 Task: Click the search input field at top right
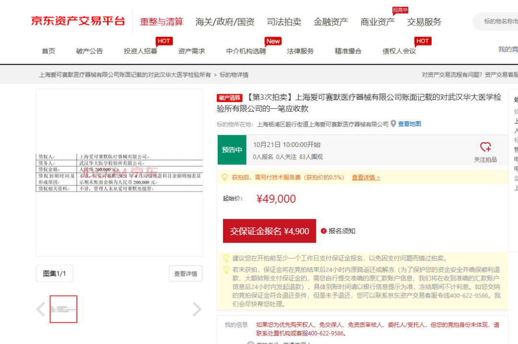(x=499, y=22)
